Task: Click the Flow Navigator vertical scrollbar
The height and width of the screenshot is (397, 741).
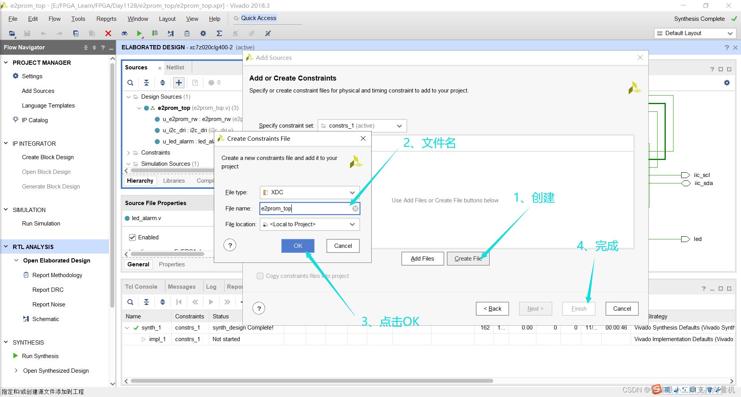Action: coord(112,185)
